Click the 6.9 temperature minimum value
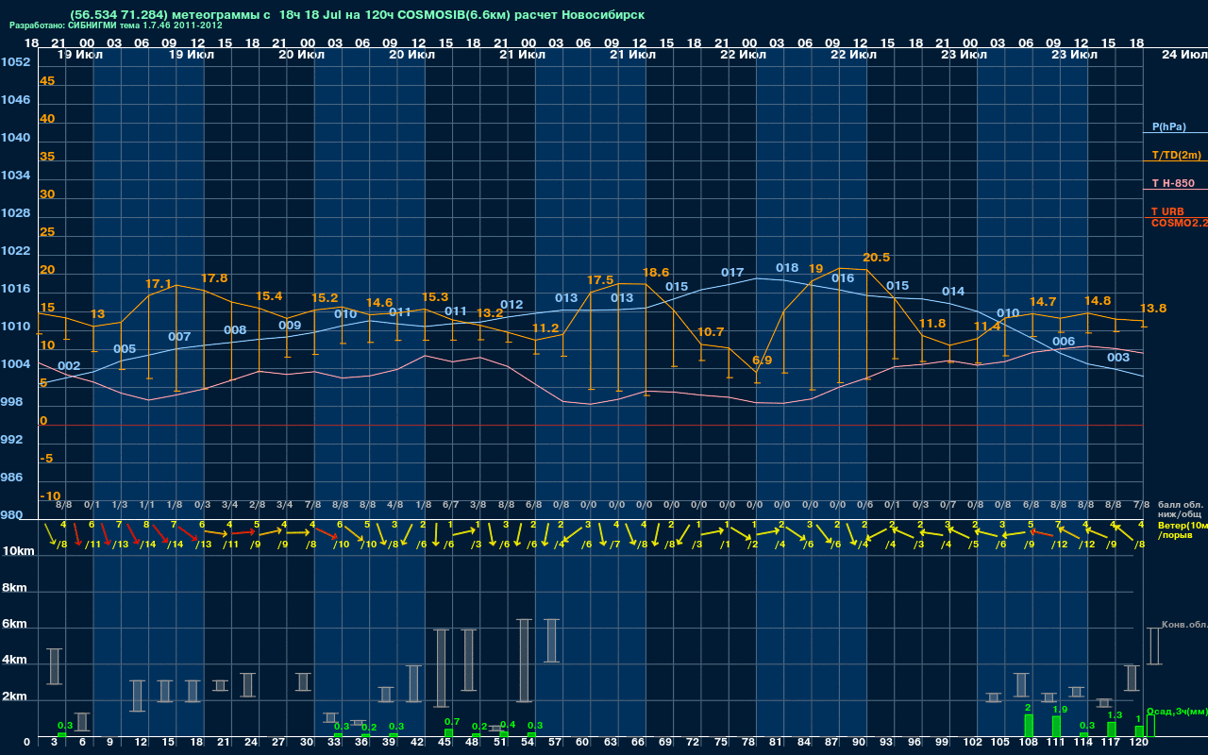 763,360
